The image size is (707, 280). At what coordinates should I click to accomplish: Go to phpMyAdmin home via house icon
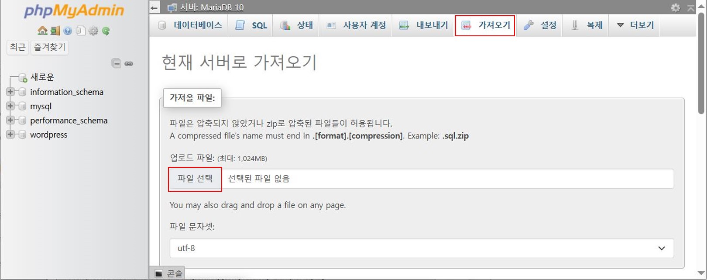click(x=42, y=31)
